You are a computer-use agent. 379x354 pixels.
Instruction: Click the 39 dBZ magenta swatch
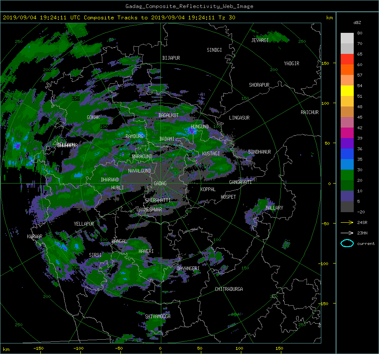[x=347, y=133]
